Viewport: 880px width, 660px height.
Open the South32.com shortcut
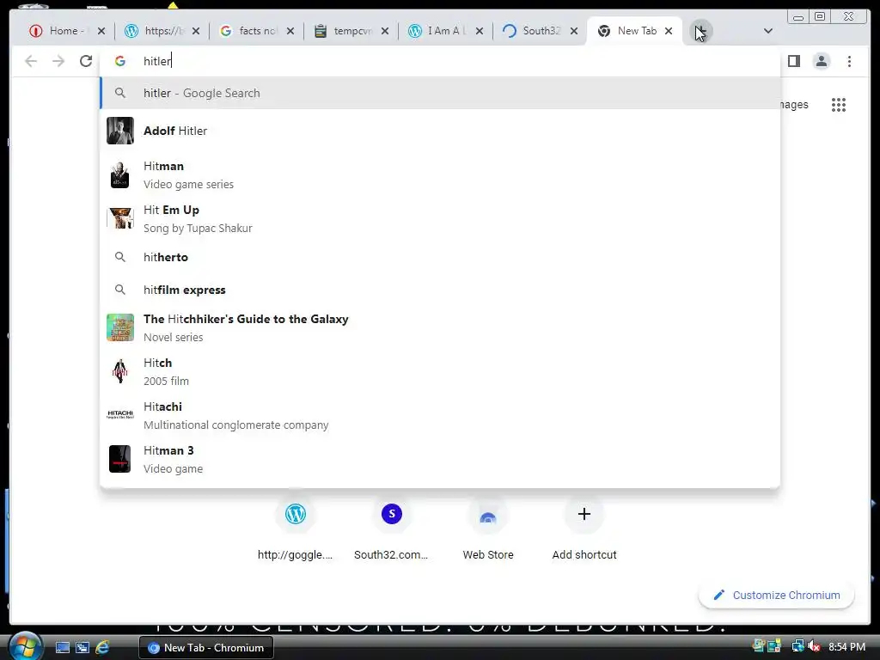[x=391, y=529]
